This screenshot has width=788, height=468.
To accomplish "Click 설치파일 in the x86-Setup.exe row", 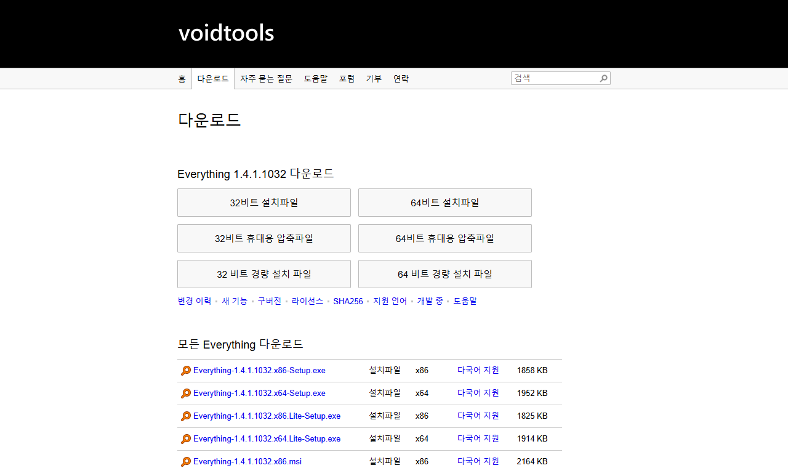I will [385, 370].
